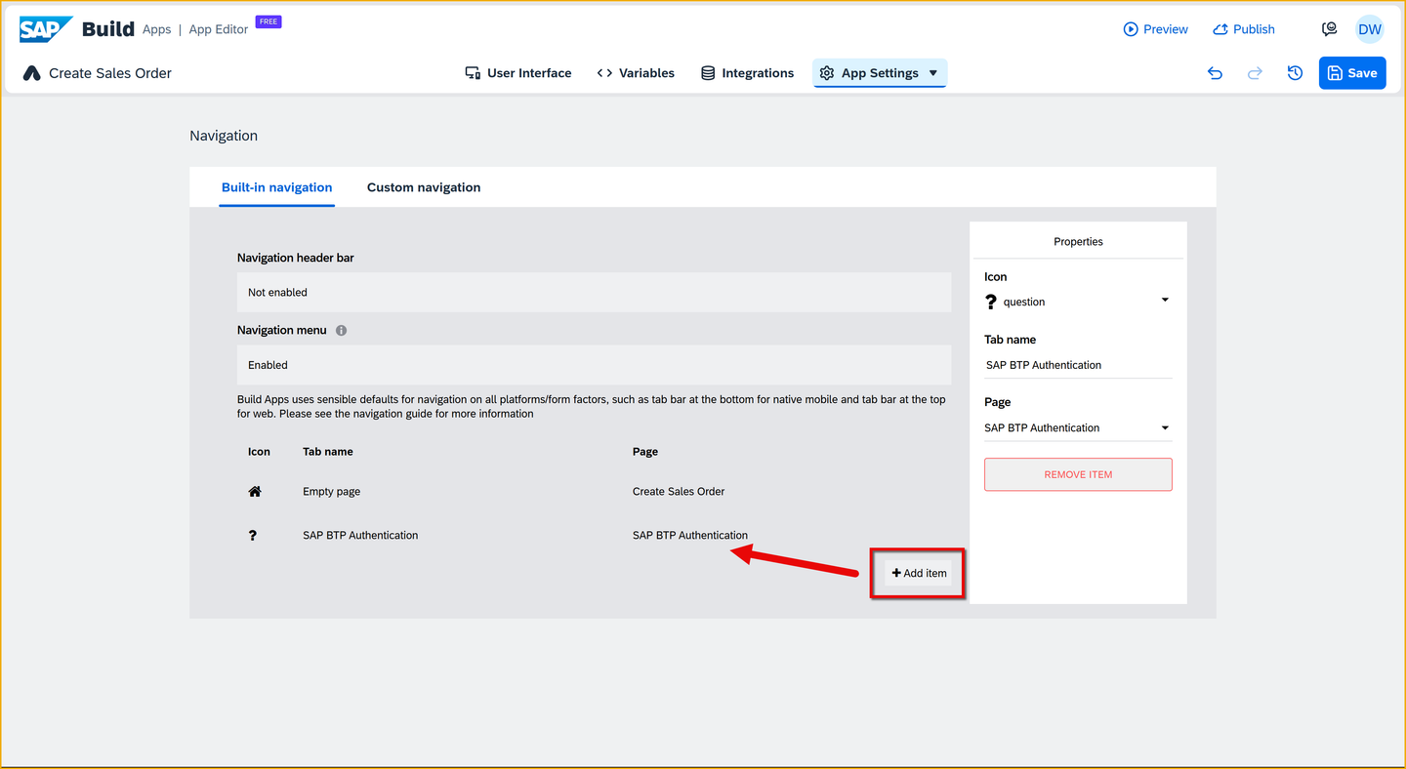Click the App Editor breadcrumb text

click(x=219, y=29)
